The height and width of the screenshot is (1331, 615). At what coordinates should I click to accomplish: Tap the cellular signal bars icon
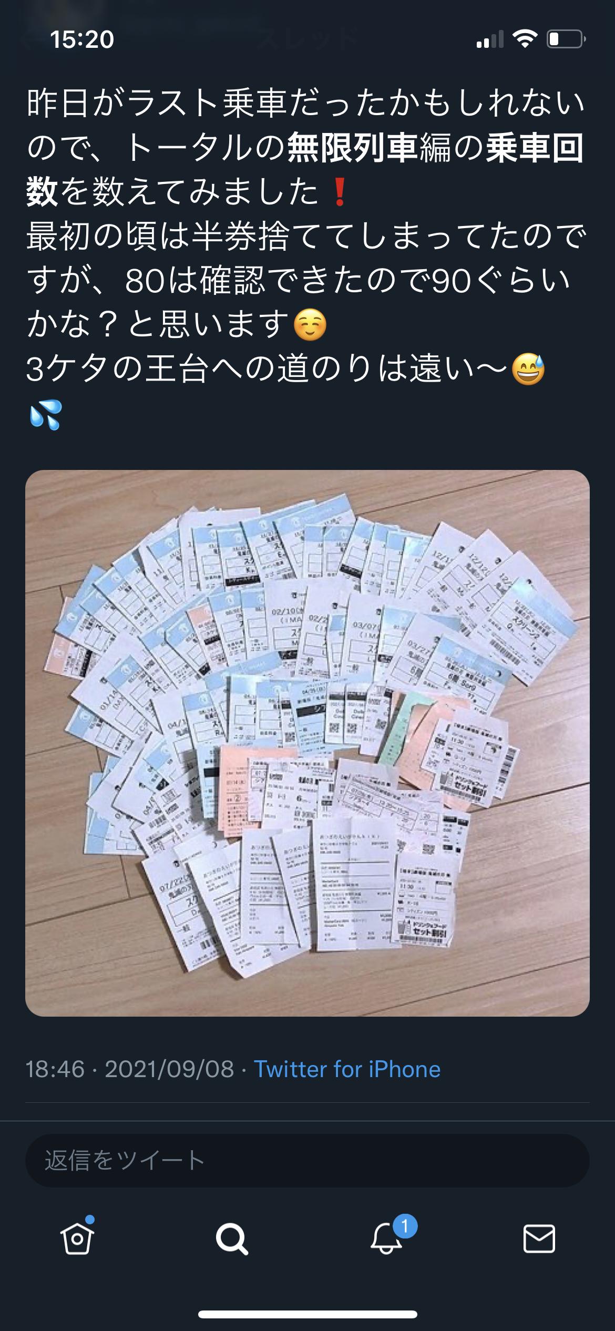point(490,40)
